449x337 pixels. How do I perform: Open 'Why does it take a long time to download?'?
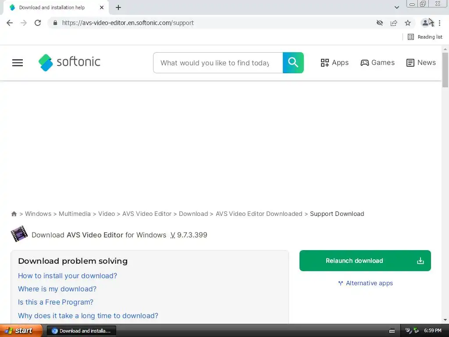(88, 315)
